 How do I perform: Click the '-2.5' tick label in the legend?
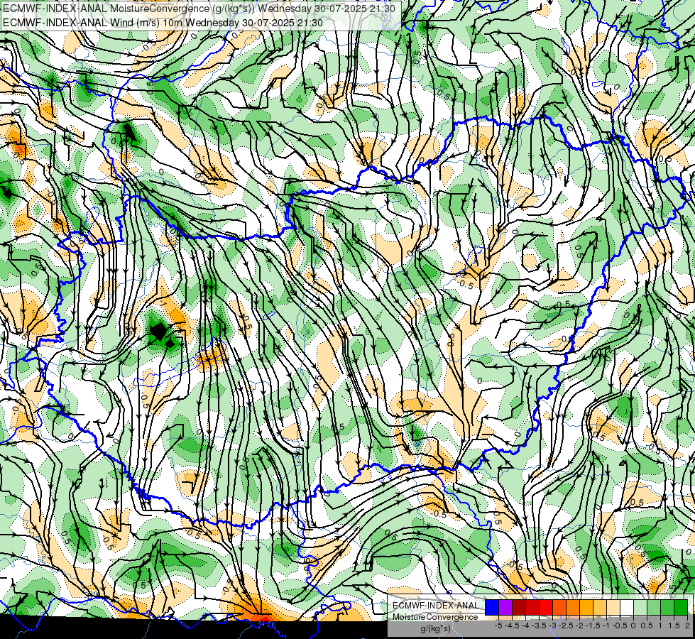tap(566, 626)
